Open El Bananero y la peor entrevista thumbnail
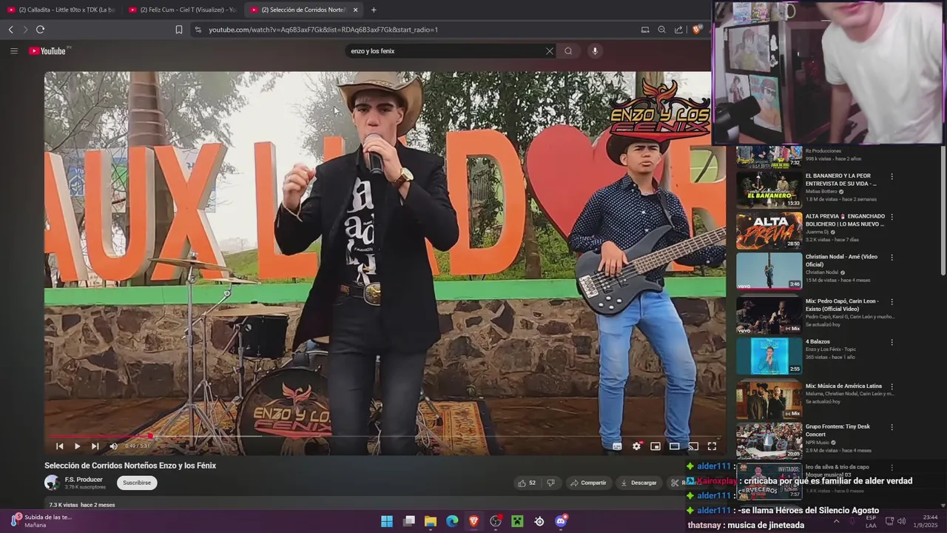This screenshot has height=533, width=947. pyautogui.click(x=769, y=190)
